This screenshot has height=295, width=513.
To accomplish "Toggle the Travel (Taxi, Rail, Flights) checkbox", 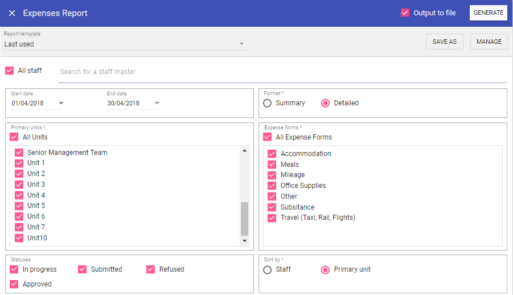I will point(272,218).
